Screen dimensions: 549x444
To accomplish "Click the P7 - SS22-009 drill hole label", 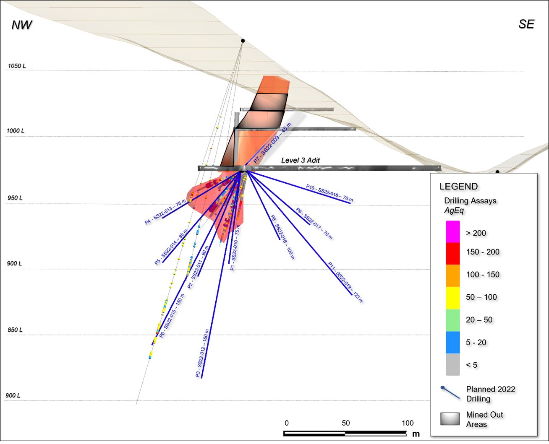I will (x=272, y=143).
